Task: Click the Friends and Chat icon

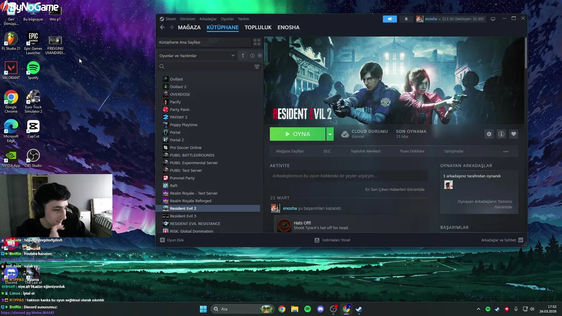Action: [521, 240]
